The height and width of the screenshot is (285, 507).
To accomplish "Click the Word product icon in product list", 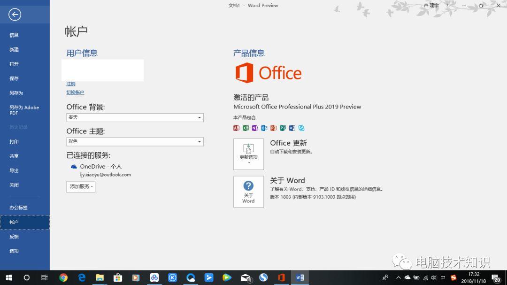I will click(292, 128).
